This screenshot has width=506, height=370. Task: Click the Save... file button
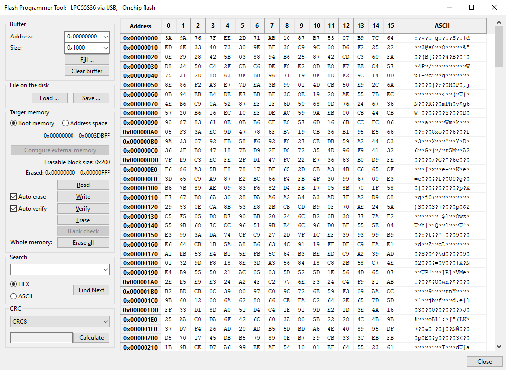click(91, 98)
